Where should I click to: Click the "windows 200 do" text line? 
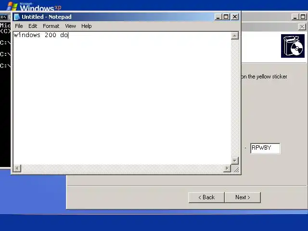[41, 35]
